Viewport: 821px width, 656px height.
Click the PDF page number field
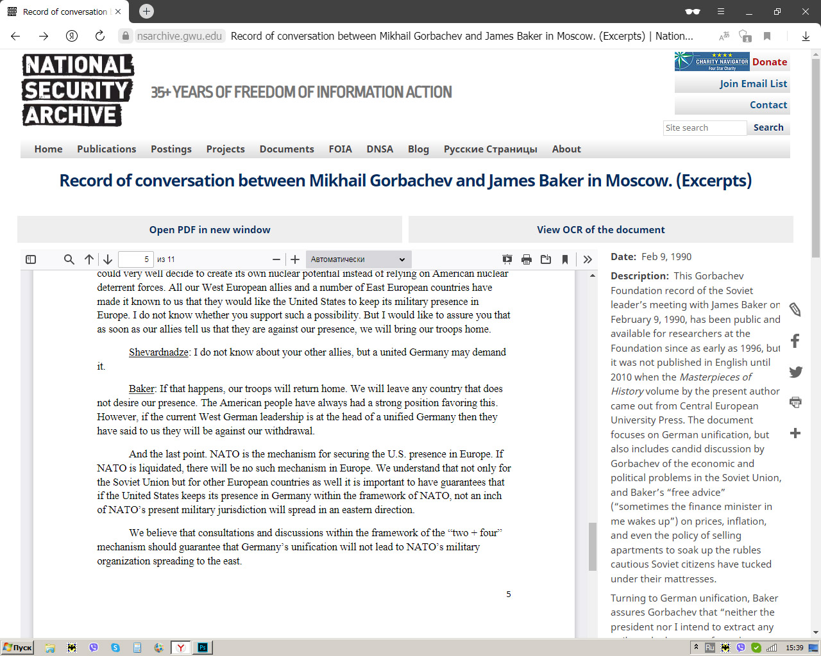coord(136,259)
